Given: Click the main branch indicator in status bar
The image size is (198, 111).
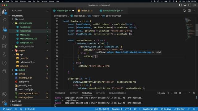Looking at the screenshot, I should click(x=7, y=109).
